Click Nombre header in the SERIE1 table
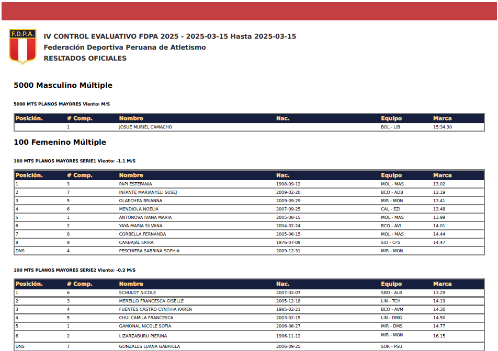 [131, 175]
